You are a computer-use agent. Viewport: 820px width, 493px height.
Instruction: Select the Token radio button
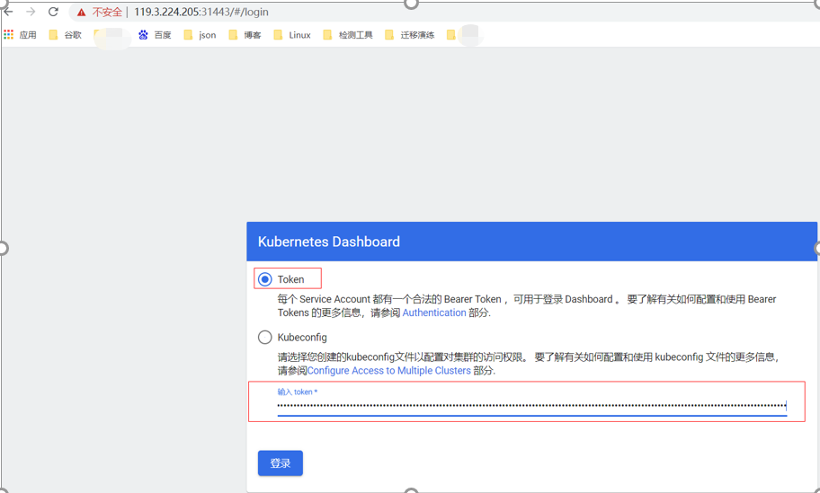point(265,279)
